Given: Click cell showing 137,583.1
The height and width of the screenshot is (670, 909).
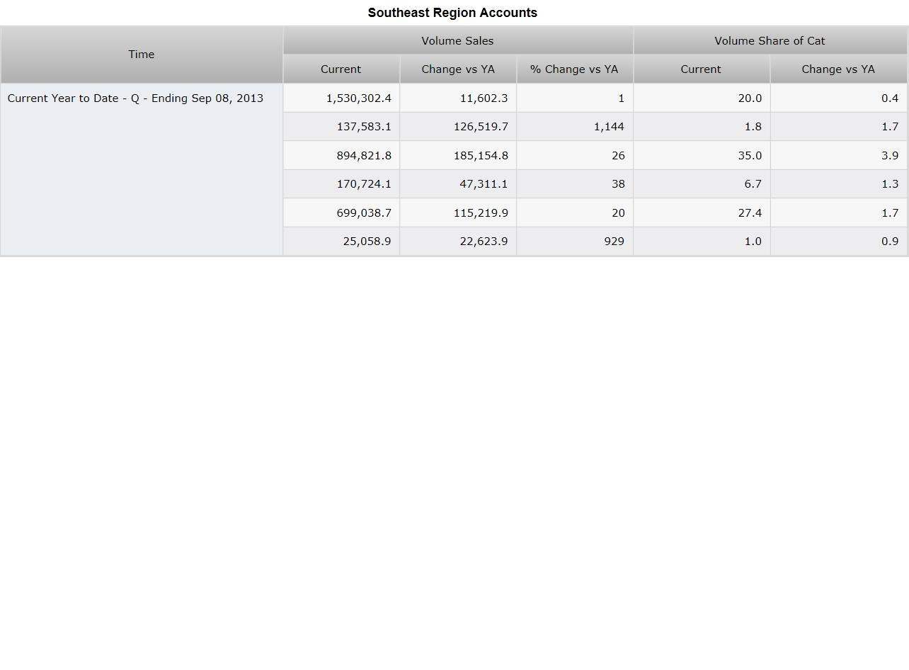Looking at the screenshot, I should 341,127.
